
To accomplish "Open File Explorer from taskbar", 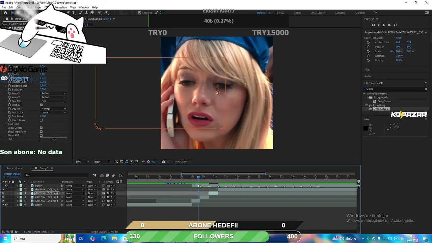I will [114, 239].
